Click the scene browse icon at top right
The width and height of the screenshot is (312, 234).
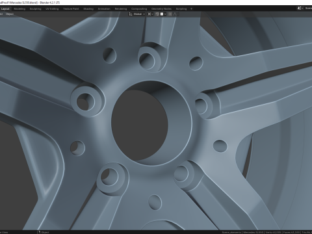click(x=300, y=8)
